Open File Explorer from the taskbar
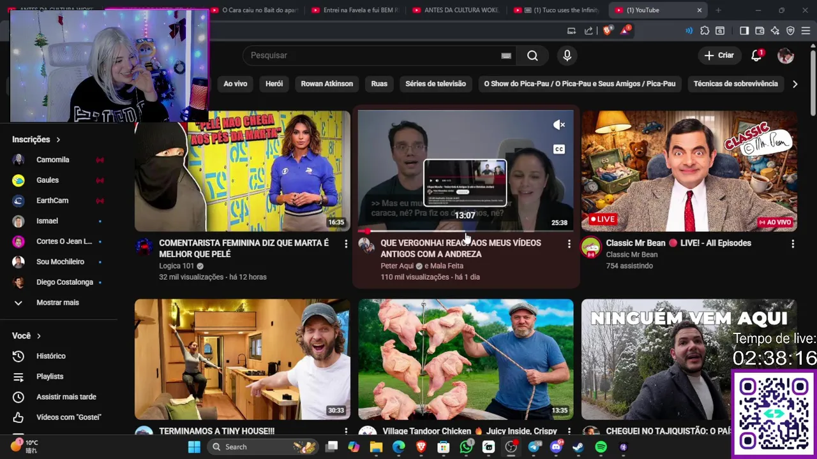Image resolution: width=817 pixels, height=459 pixels. click(376, 447)
